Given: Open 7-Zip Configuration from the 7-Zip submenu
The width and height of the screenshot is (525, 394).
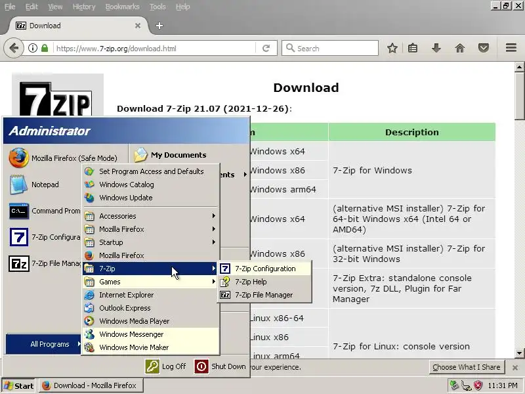Looking at the screenshot, I should 264,269.
